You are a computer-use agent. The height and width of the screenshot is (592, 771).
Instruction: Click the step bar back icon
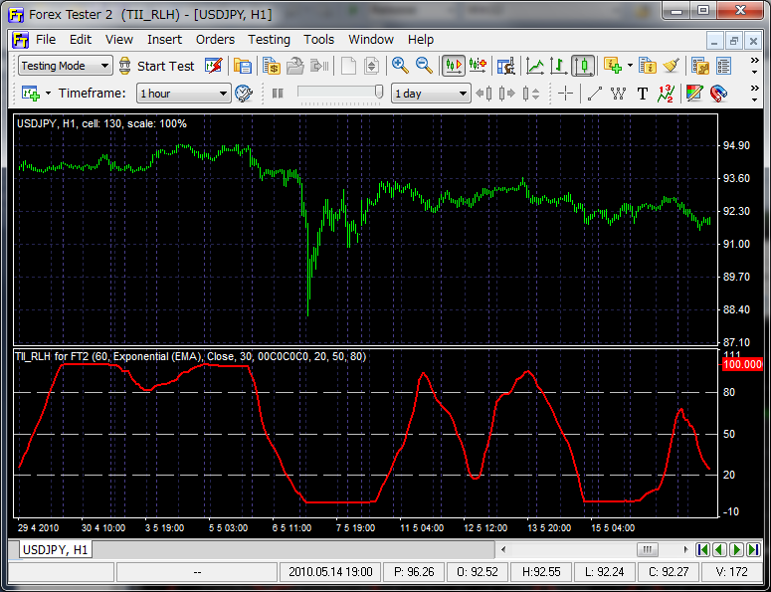483,93
